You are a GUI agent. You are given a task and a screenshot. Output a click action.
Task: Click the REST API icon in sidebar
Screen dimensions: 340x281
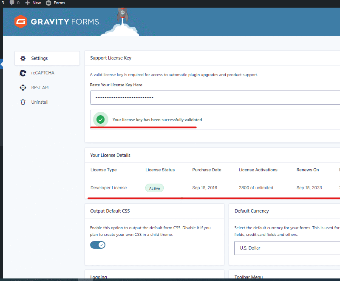click(23, 88)
